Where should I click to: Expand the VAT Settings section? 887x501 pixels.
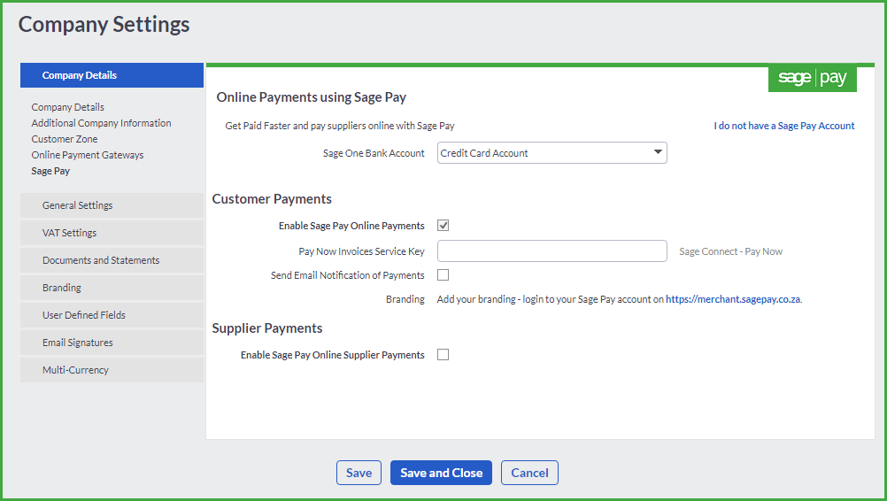[x=112, y=233]
